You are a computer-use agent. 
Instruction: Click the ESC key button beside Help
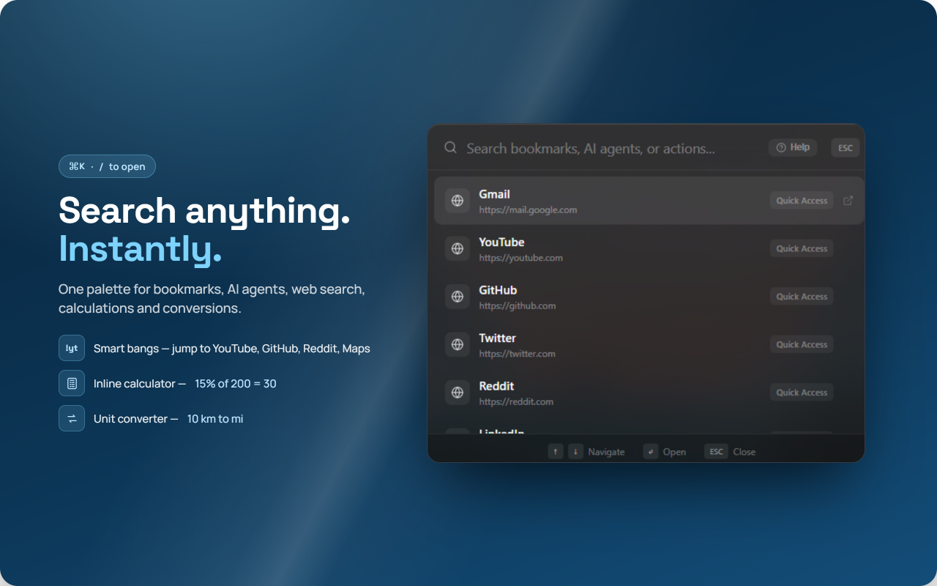pos(845,148)
